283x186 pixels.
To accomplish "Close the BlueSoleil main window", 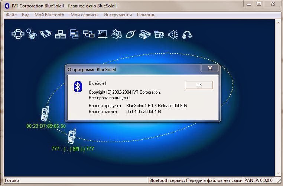I will [273, 4].
